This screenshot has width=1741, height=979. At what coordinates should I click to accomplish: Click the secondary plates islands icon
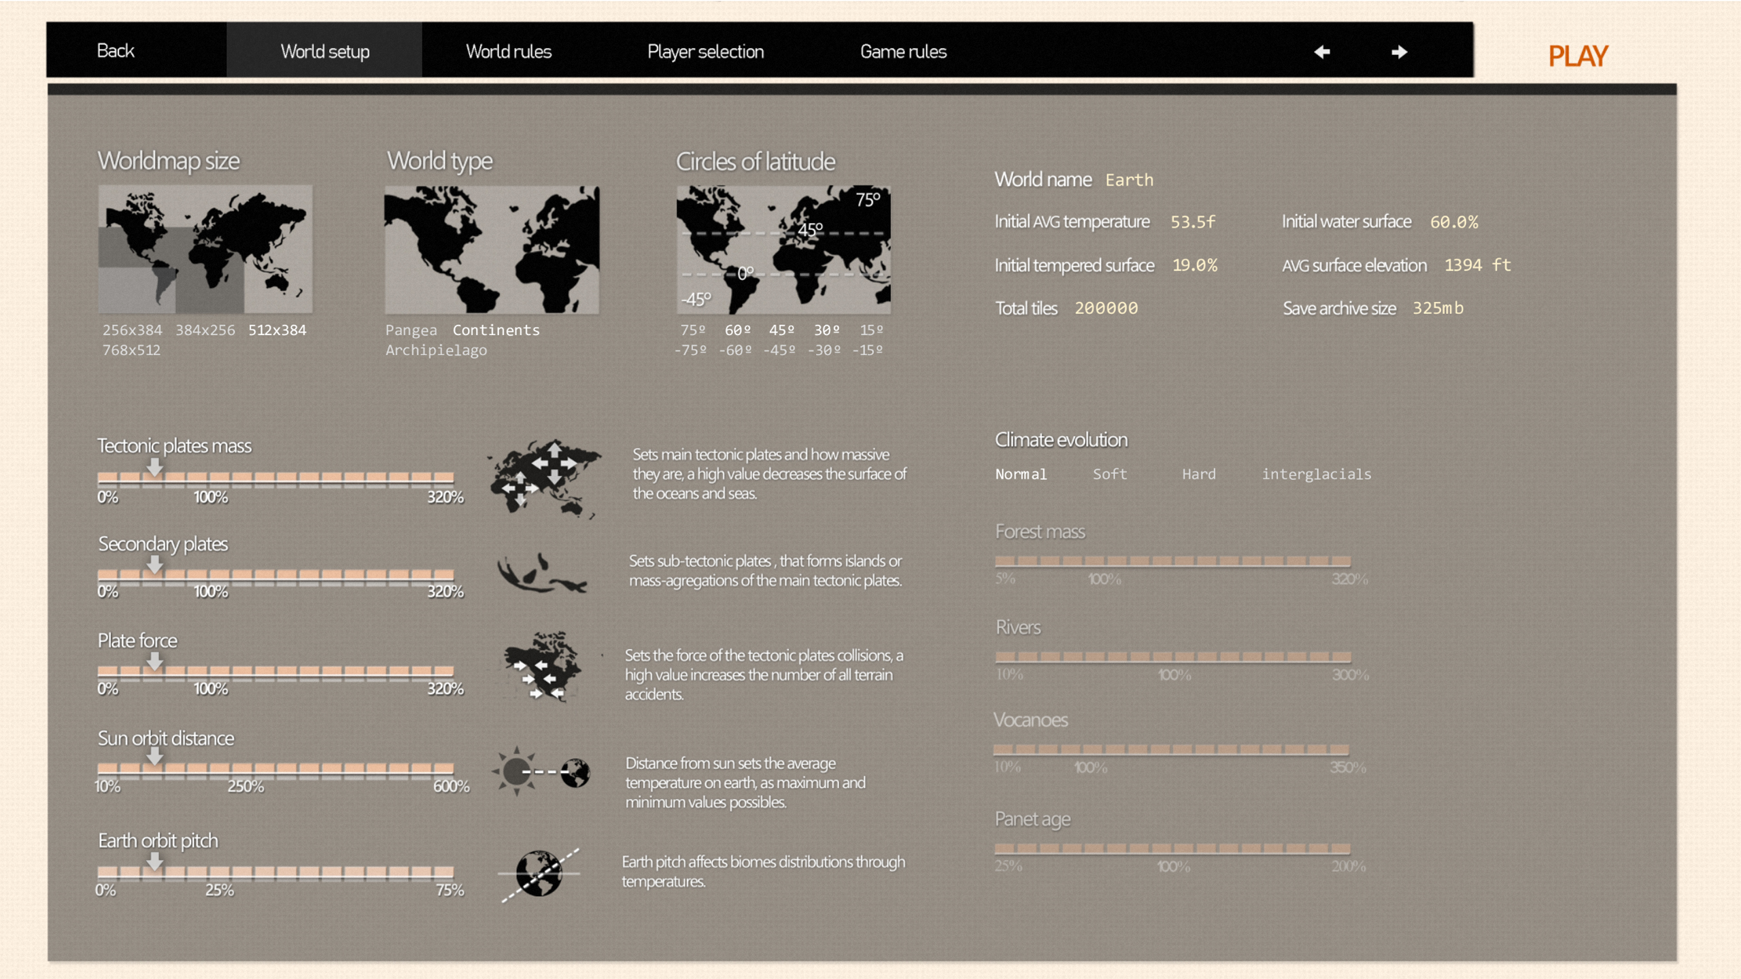point(541,573)
